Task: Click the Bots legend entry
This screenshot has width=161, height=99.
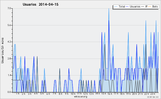Action: click(x=153, y=6)
